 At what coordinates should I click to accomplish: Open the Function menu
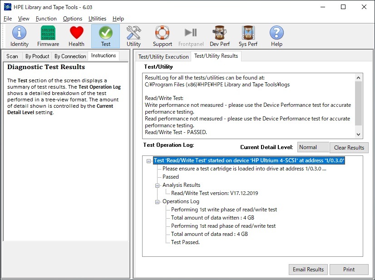click(x=46, y=19)
